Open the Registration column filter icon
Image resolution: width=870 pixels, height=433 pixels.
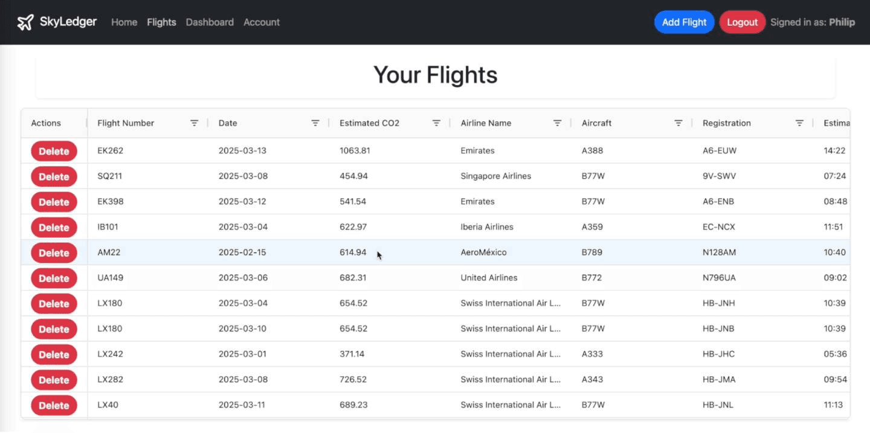(x=799, y=123)
